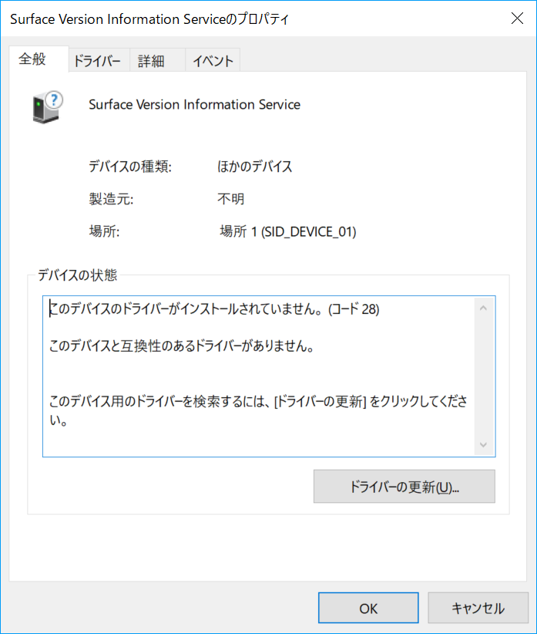The image size is (537, 634).
Task: Click the 製造元: label
Action: pos(111,199)
